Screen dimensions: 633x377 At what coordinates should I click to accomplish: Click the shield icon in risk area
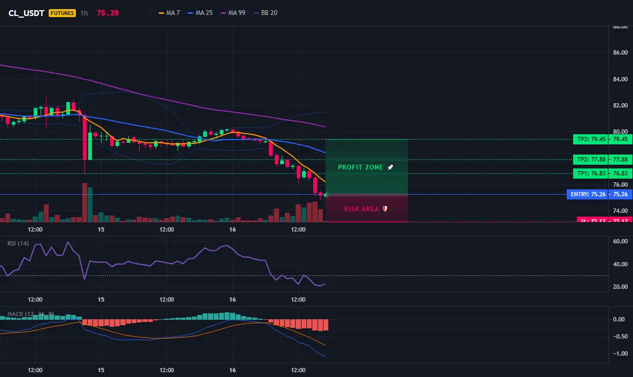385,209
